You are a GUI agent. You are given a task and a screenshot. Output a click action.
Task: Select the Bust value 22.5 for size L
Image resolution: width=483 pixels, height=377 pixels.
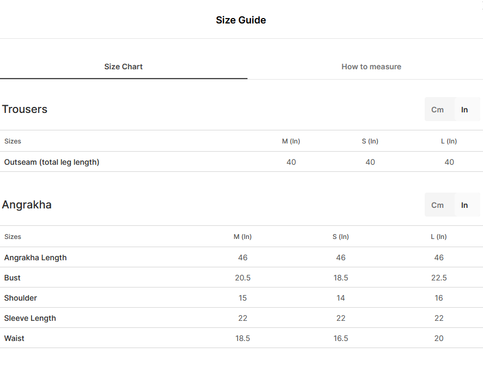tap(439, 278)
